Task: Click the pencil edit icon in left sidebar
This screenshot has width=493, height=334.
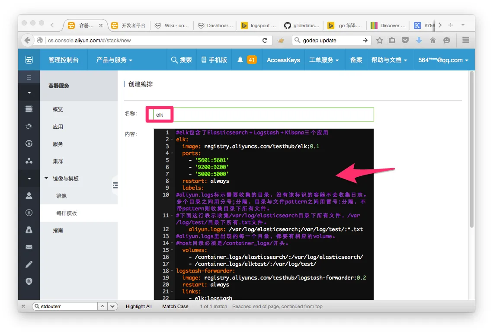Action: point(29,264)
